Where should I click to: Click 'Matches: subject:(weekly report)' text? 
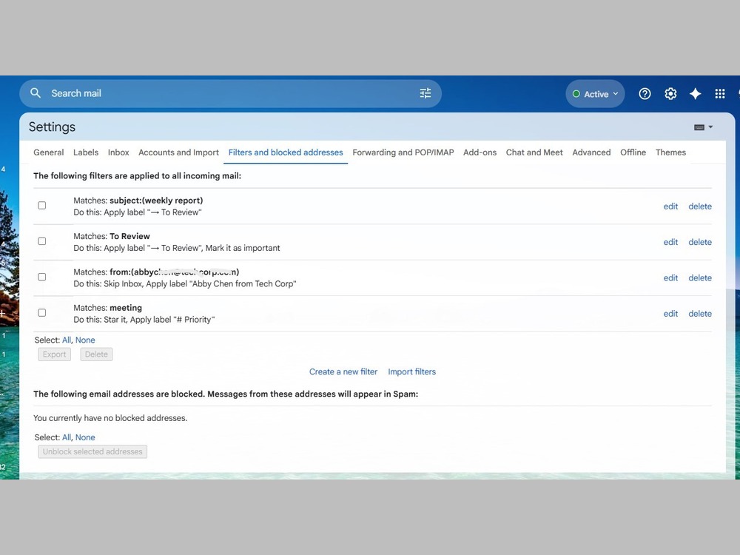pyautogui.click(x=138, y=201)
